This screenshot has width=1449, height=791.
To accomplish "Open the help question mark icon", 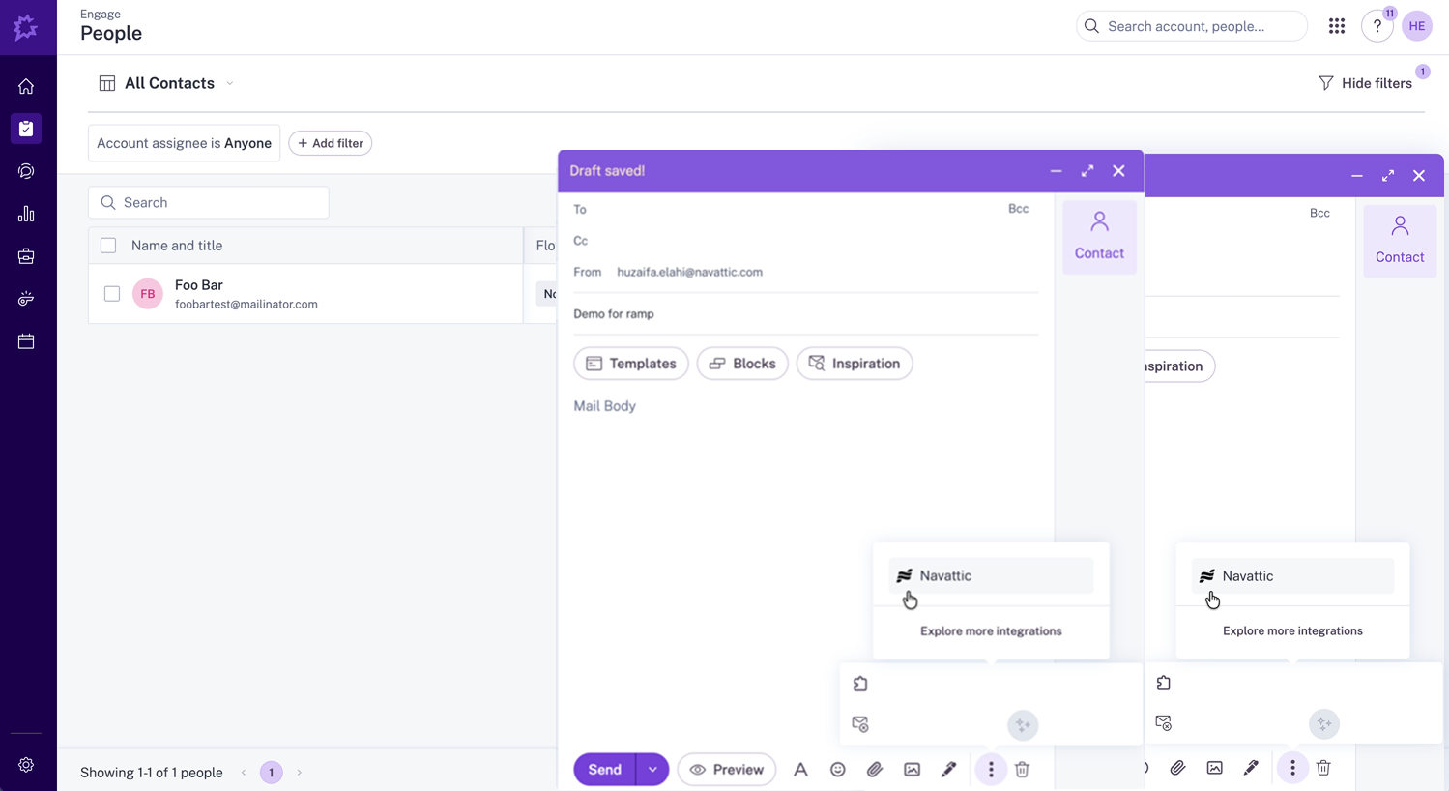I will click(x=1377, y=26).
